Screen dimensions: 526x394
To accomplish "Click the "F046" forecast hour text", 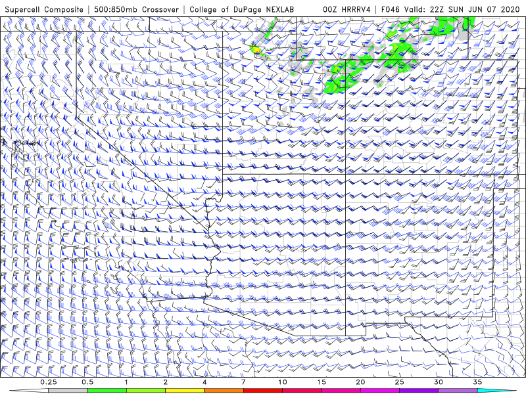I will [x=391, y=9].
